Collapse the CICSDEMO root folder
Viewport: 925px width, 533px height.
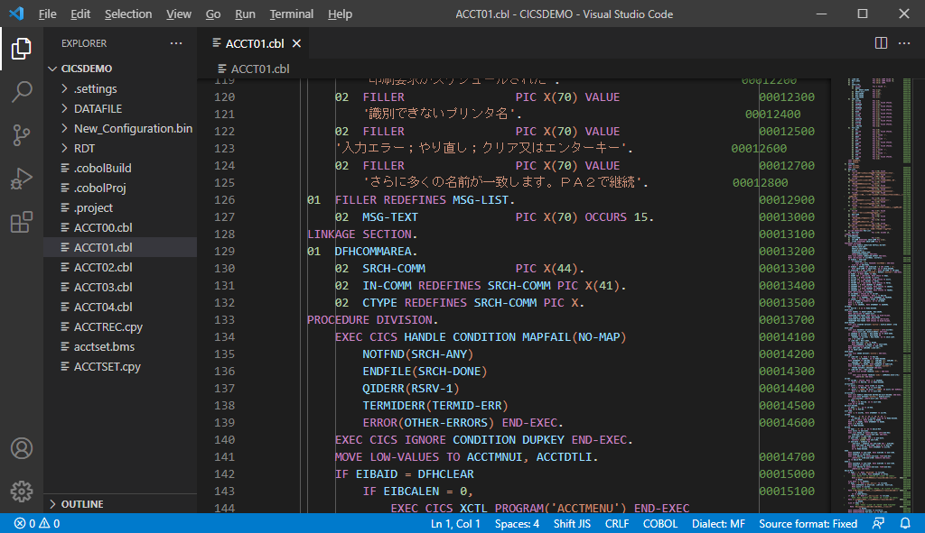86,69
